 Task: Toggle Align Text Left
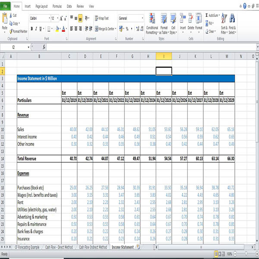[x=72, y=29]
